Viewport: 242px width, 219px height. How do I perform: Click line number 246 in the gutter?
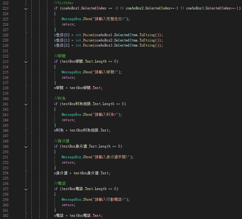(6, 131)
